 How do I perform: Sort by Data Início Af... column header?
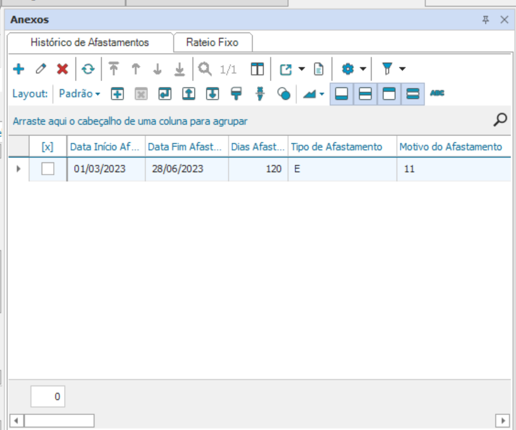click(x=106, y=147)
